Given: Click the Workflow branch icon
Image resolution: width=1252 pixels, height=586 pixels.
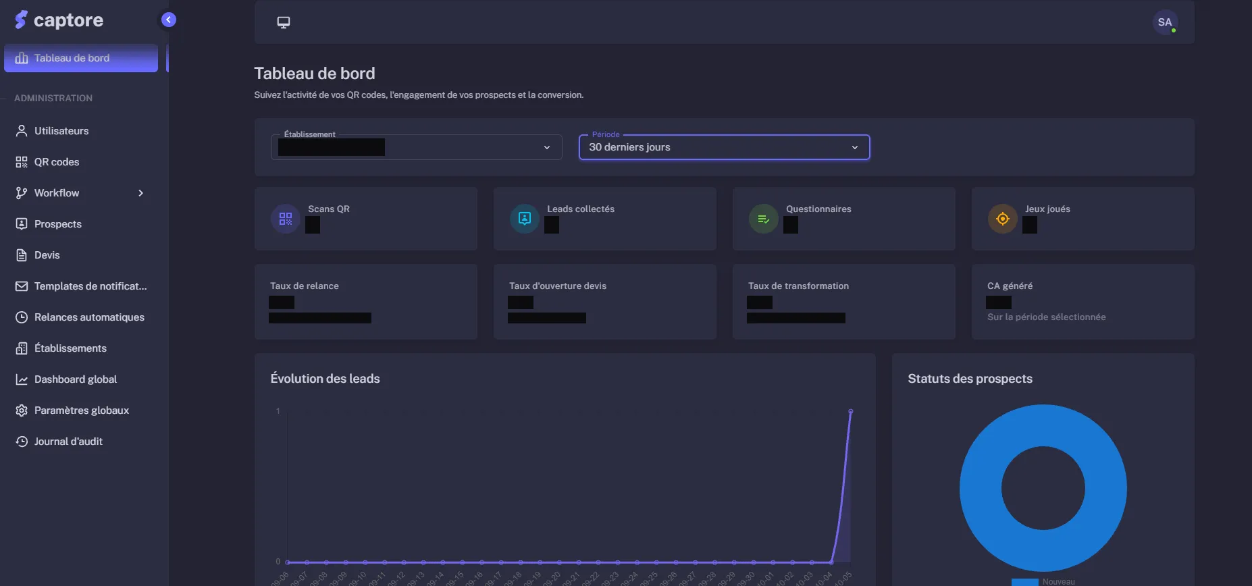Looking at the screenshot, I should (22, 193).
